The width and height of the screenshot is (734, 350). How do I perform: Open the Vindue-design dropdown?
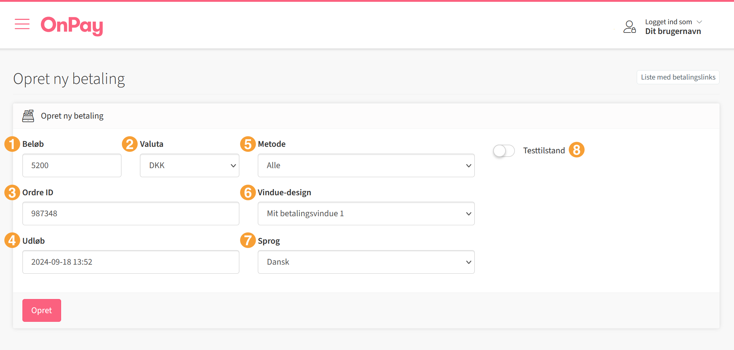[366, 214]
